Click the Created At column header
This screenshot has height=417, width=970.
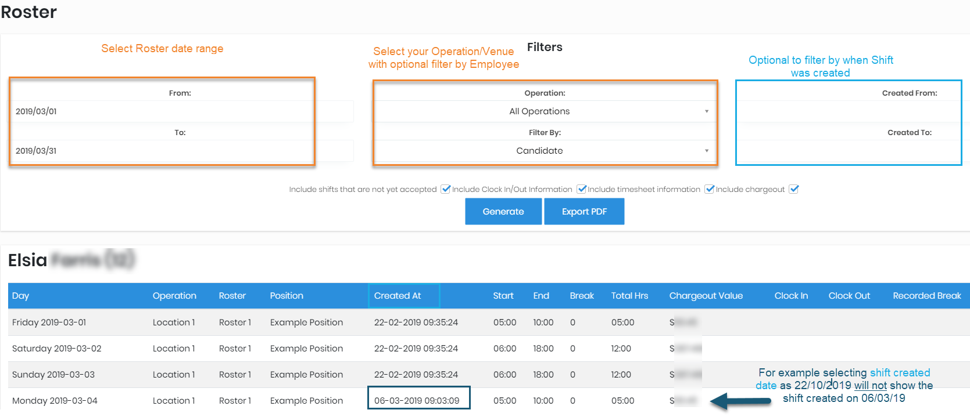click(398, 296)
